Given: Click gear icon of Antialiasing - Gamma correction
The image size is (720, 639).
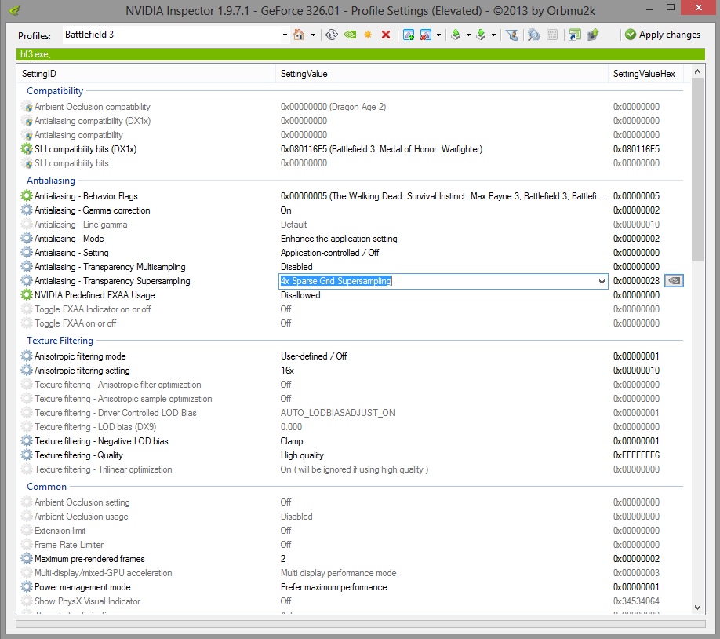Looking at the screenshot, I should (27, 210).
